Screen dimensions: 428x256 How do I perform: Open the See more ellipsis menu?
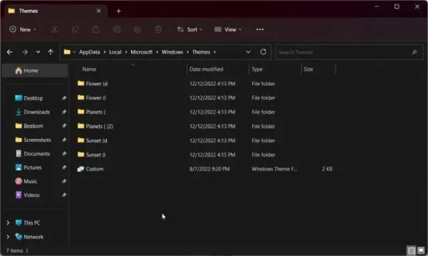click(x=260, y=29)
